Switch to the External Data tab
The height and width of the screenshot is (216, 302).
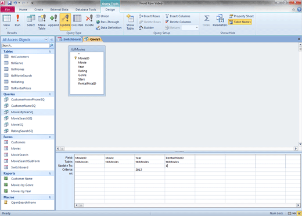tap(59, 9)
